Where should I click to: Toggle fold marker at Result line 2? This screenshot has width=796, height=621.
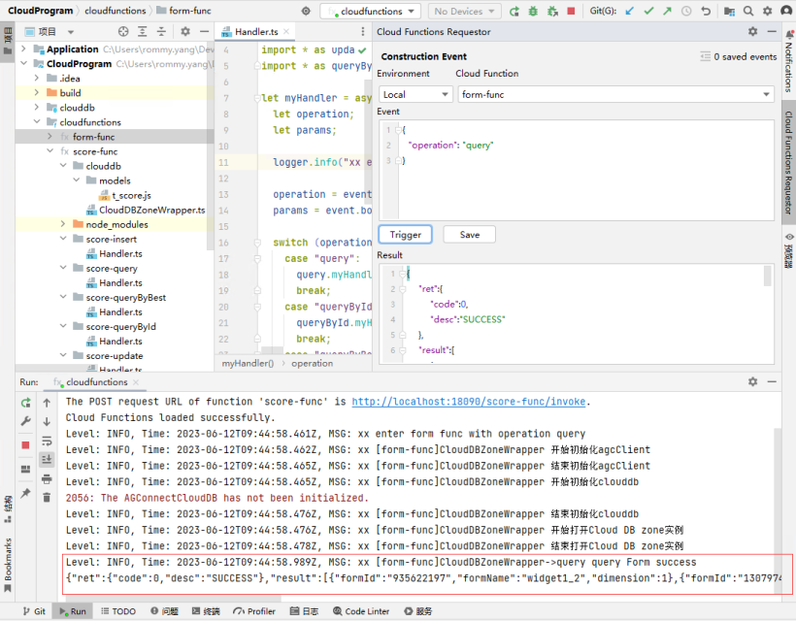(x=403, y=289)
